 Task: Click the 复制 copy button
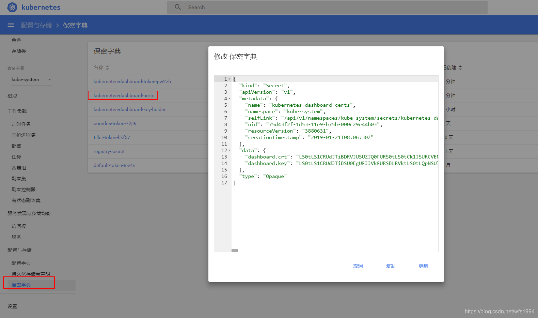click(x=391, y=266)
